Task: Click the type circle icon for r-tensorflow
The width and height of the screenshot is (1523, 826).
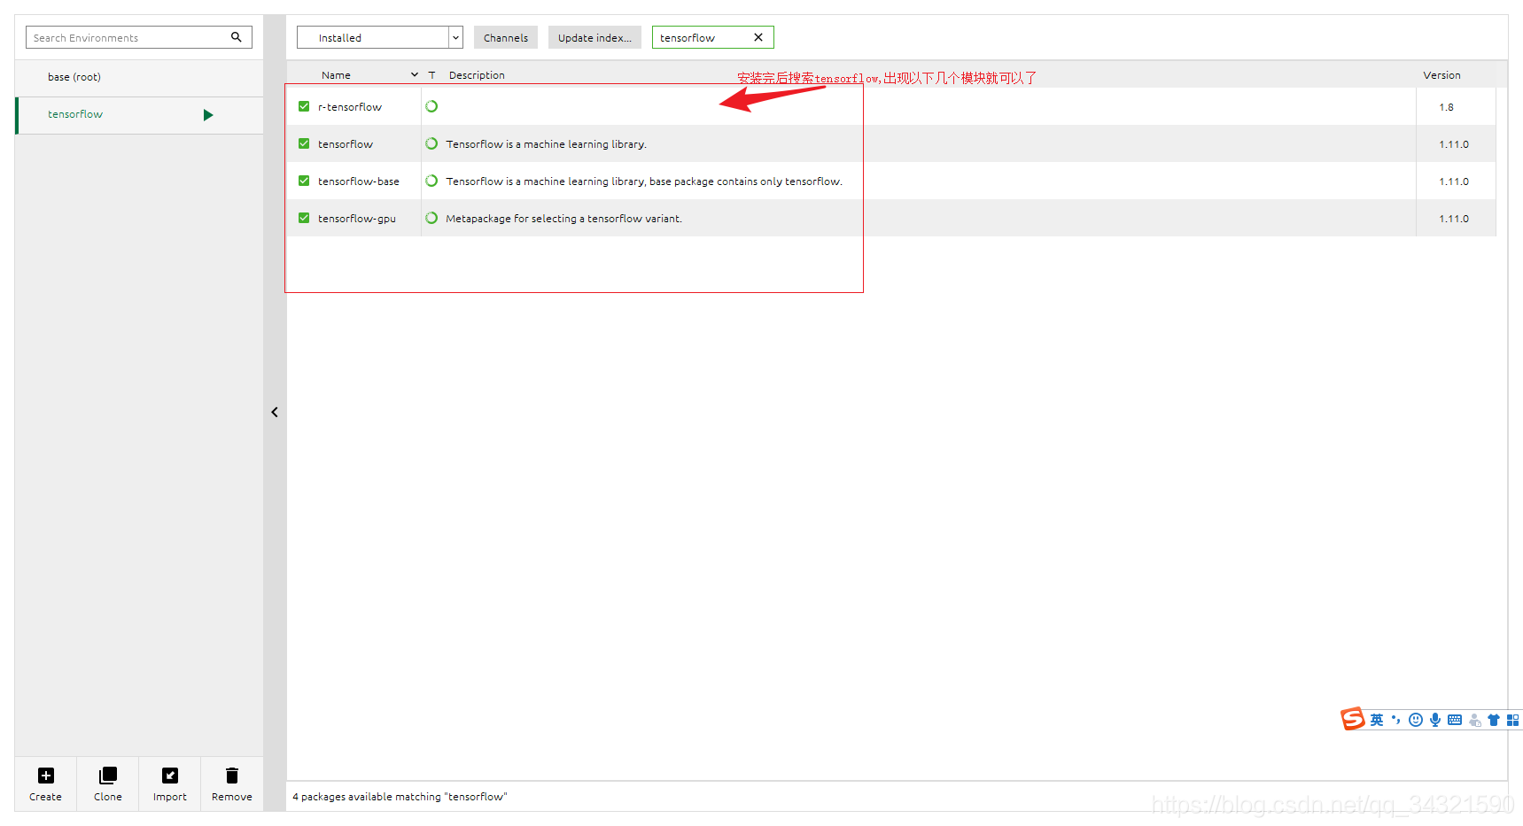Action: (431, 106)
